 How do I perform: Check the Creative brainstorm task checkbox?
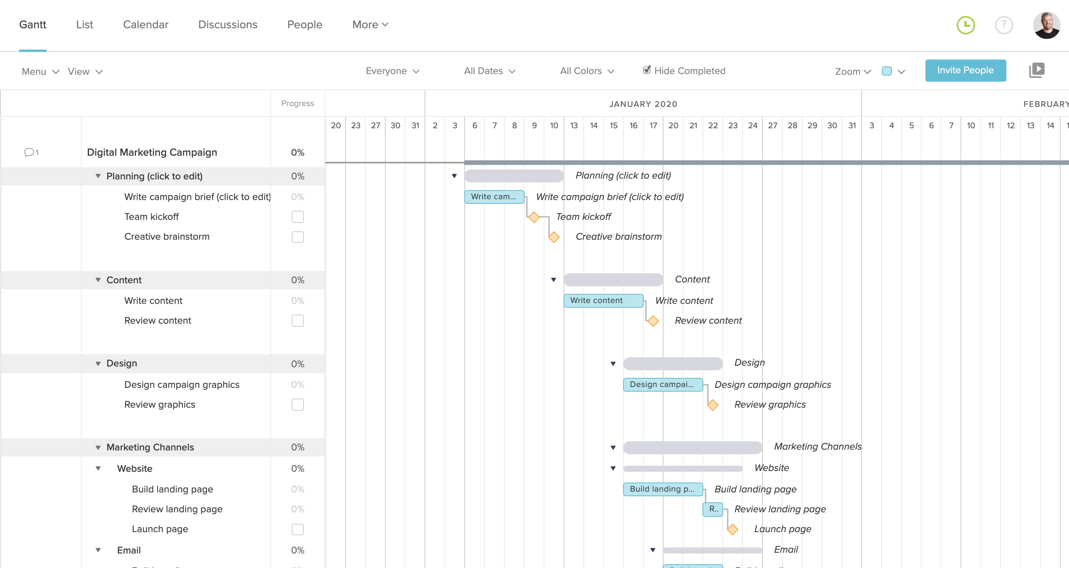[x=298, y=235]
